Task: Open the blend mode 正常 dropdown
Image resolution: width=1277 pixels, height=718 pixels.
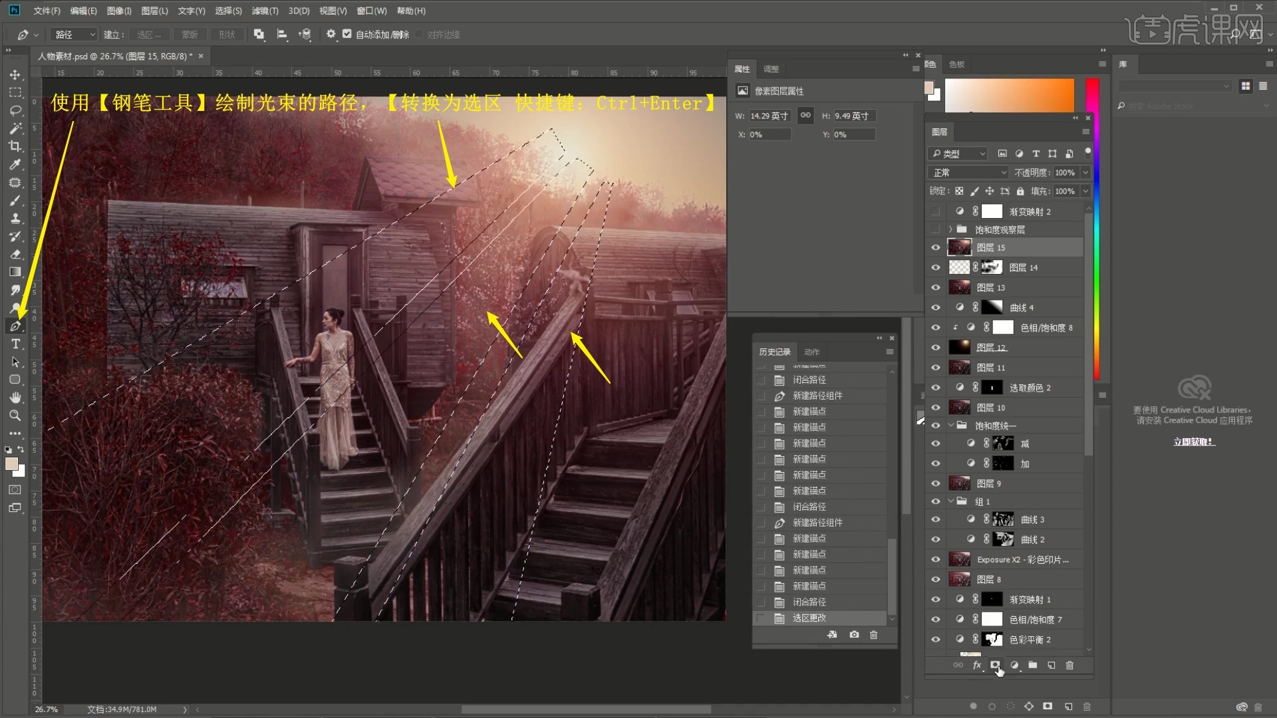Action: point(969,173)
